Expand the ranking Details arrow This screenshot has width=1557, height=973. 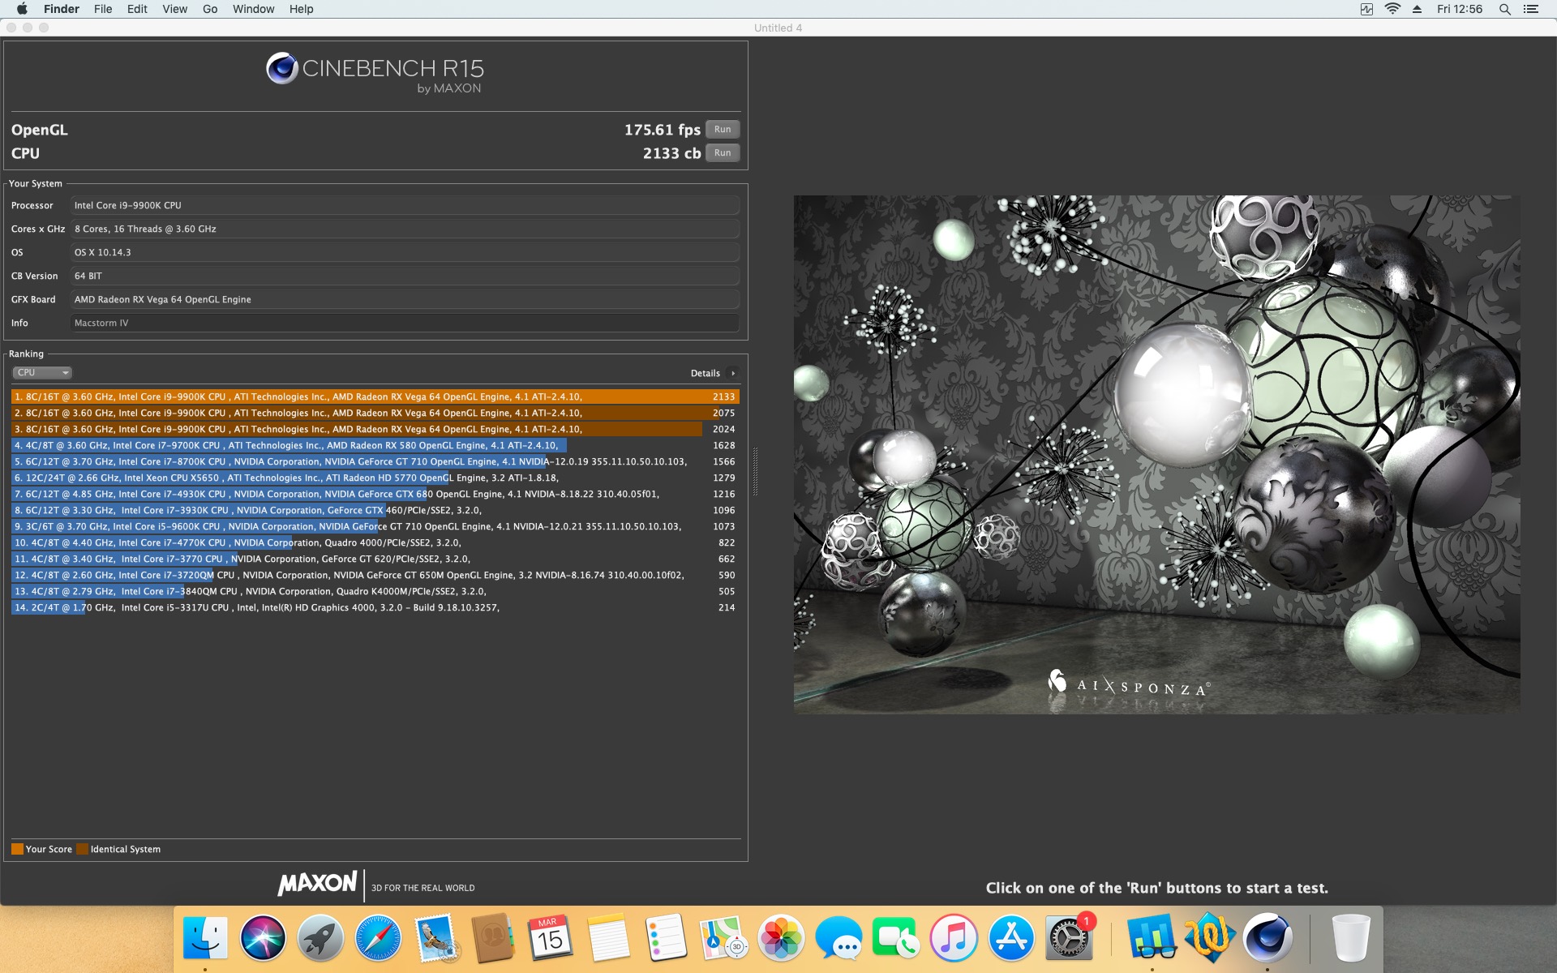pos(732,374)
